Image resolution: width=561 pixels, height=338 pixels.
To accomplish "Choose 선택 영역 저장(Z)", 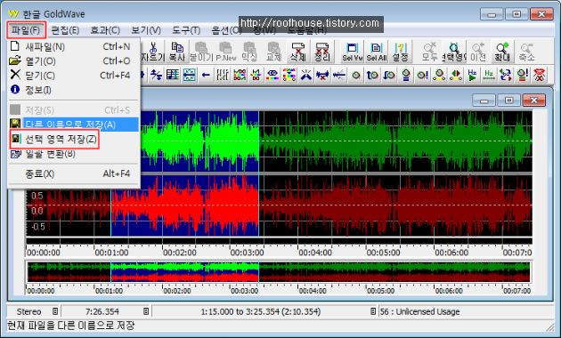I will click(73, 139).
